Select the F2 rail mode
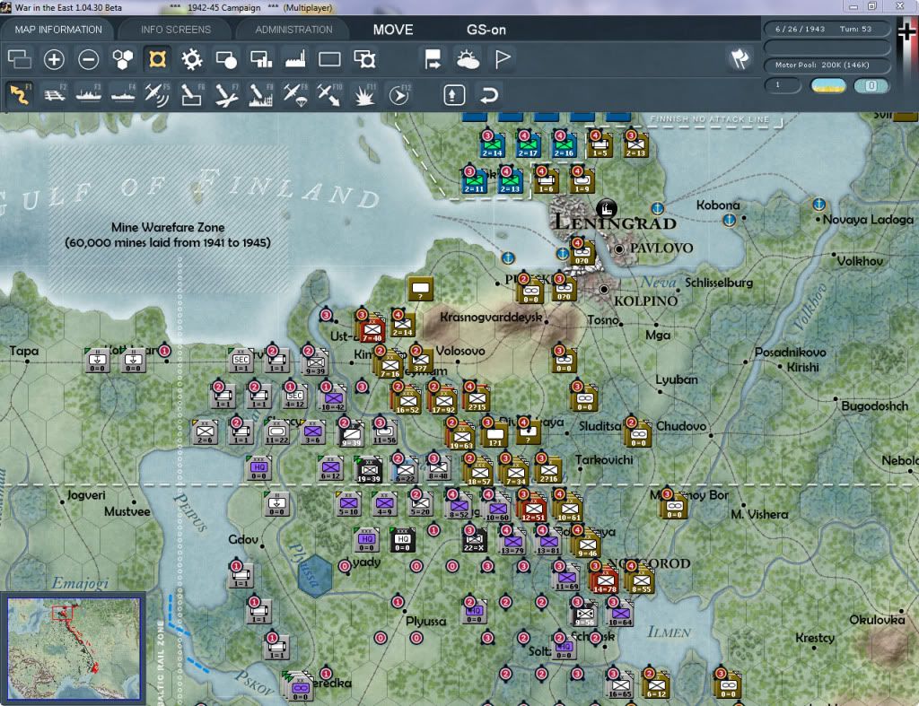The height and width of the screenshot is (706, 919). [55, 94]
